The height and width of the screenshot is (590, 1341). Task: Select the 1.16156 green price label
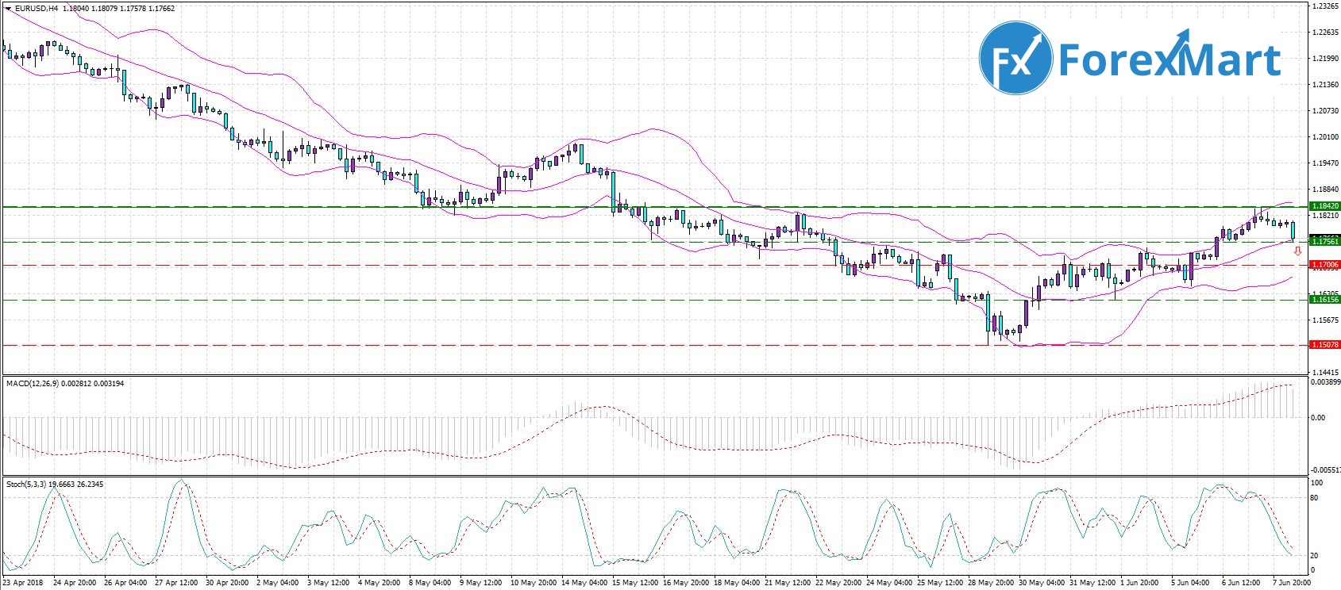(x=1325, y=300)
